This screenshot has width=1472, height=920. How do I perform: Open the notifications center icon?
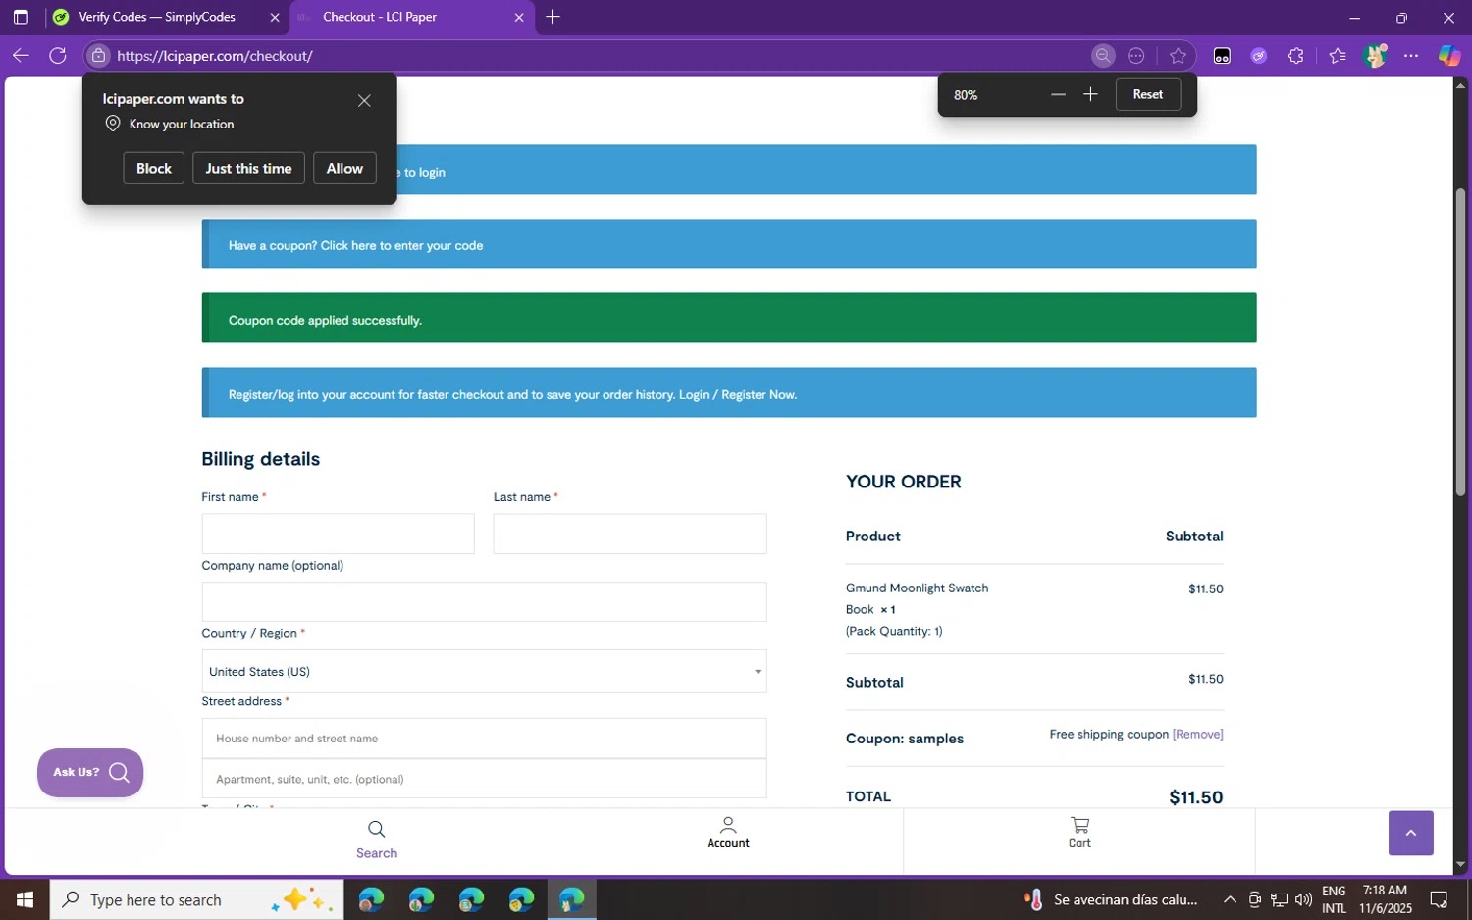(1439, 899)
